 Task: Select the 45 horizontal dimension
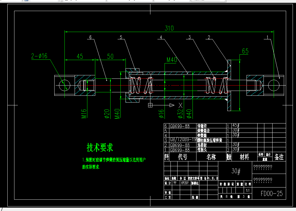(80, 56)
